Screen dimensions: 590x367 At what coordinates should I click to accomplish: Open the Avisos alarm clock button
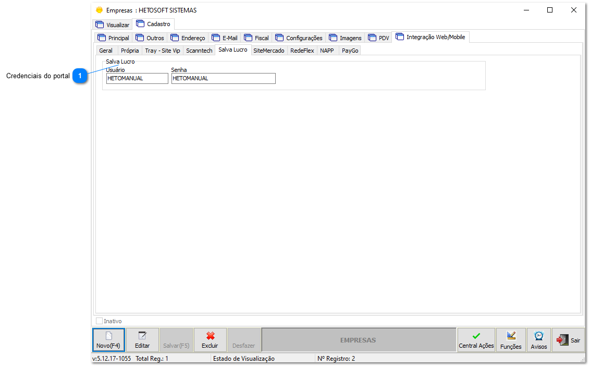(x=538, y=340)
